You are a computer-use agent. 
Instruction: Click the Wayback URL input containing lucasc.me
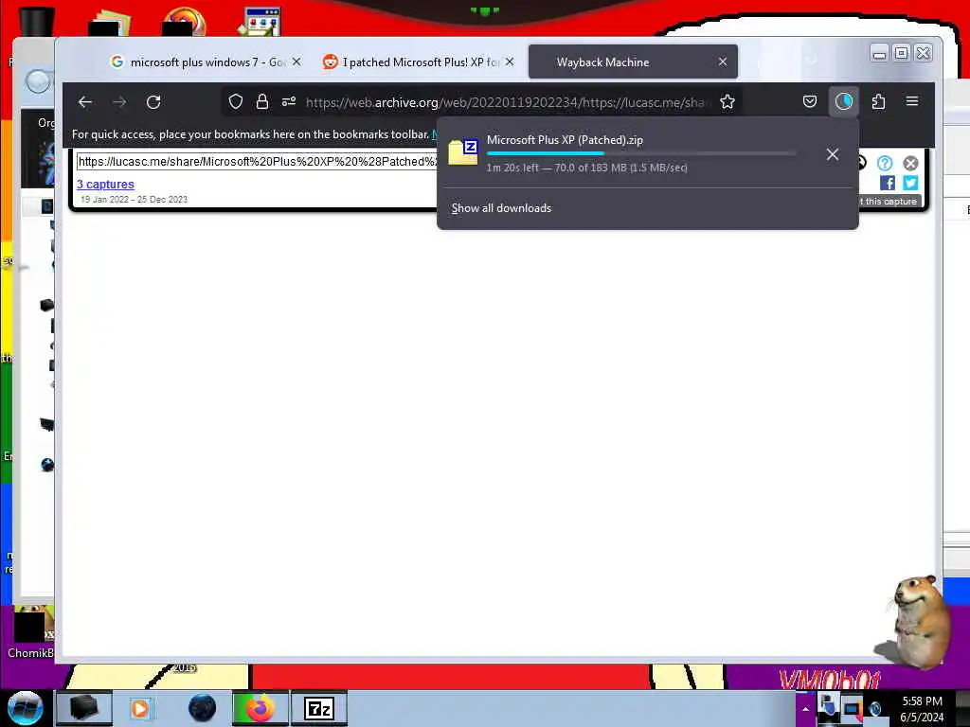258,161
